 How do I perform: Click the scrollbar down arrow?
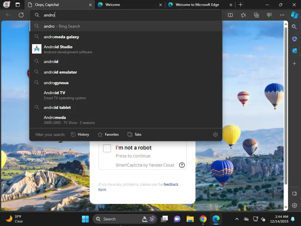tap(286, 207)
